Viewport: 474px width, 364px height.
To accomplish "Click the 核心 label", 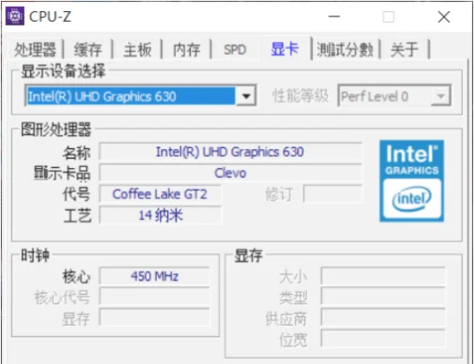I will (x=76, y=276).
